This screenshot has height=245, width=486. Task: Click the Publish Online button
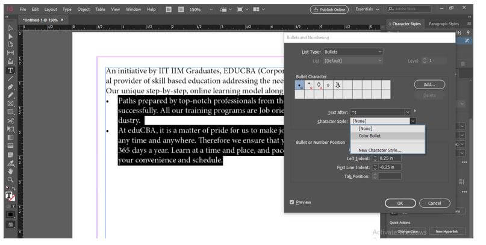tap(329, 10)
